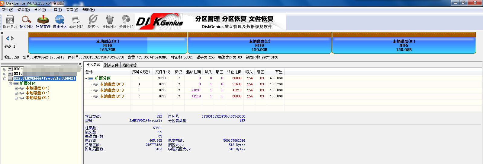Collapse the extended partition row in table
Image resolution: width=483 pixels, height=164 pixels.
pos(86,78)
